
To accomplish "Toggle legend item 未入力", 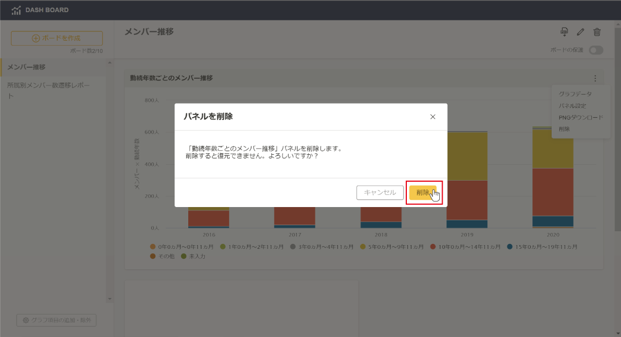I will point(193,256).
